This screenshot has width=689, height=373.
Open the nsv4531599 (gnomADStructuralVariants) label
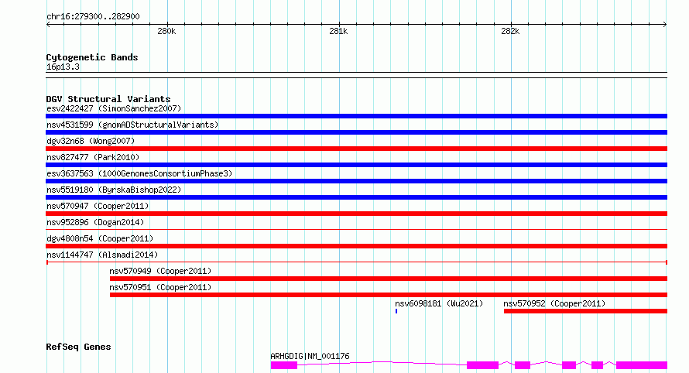(x=132, y=125)
